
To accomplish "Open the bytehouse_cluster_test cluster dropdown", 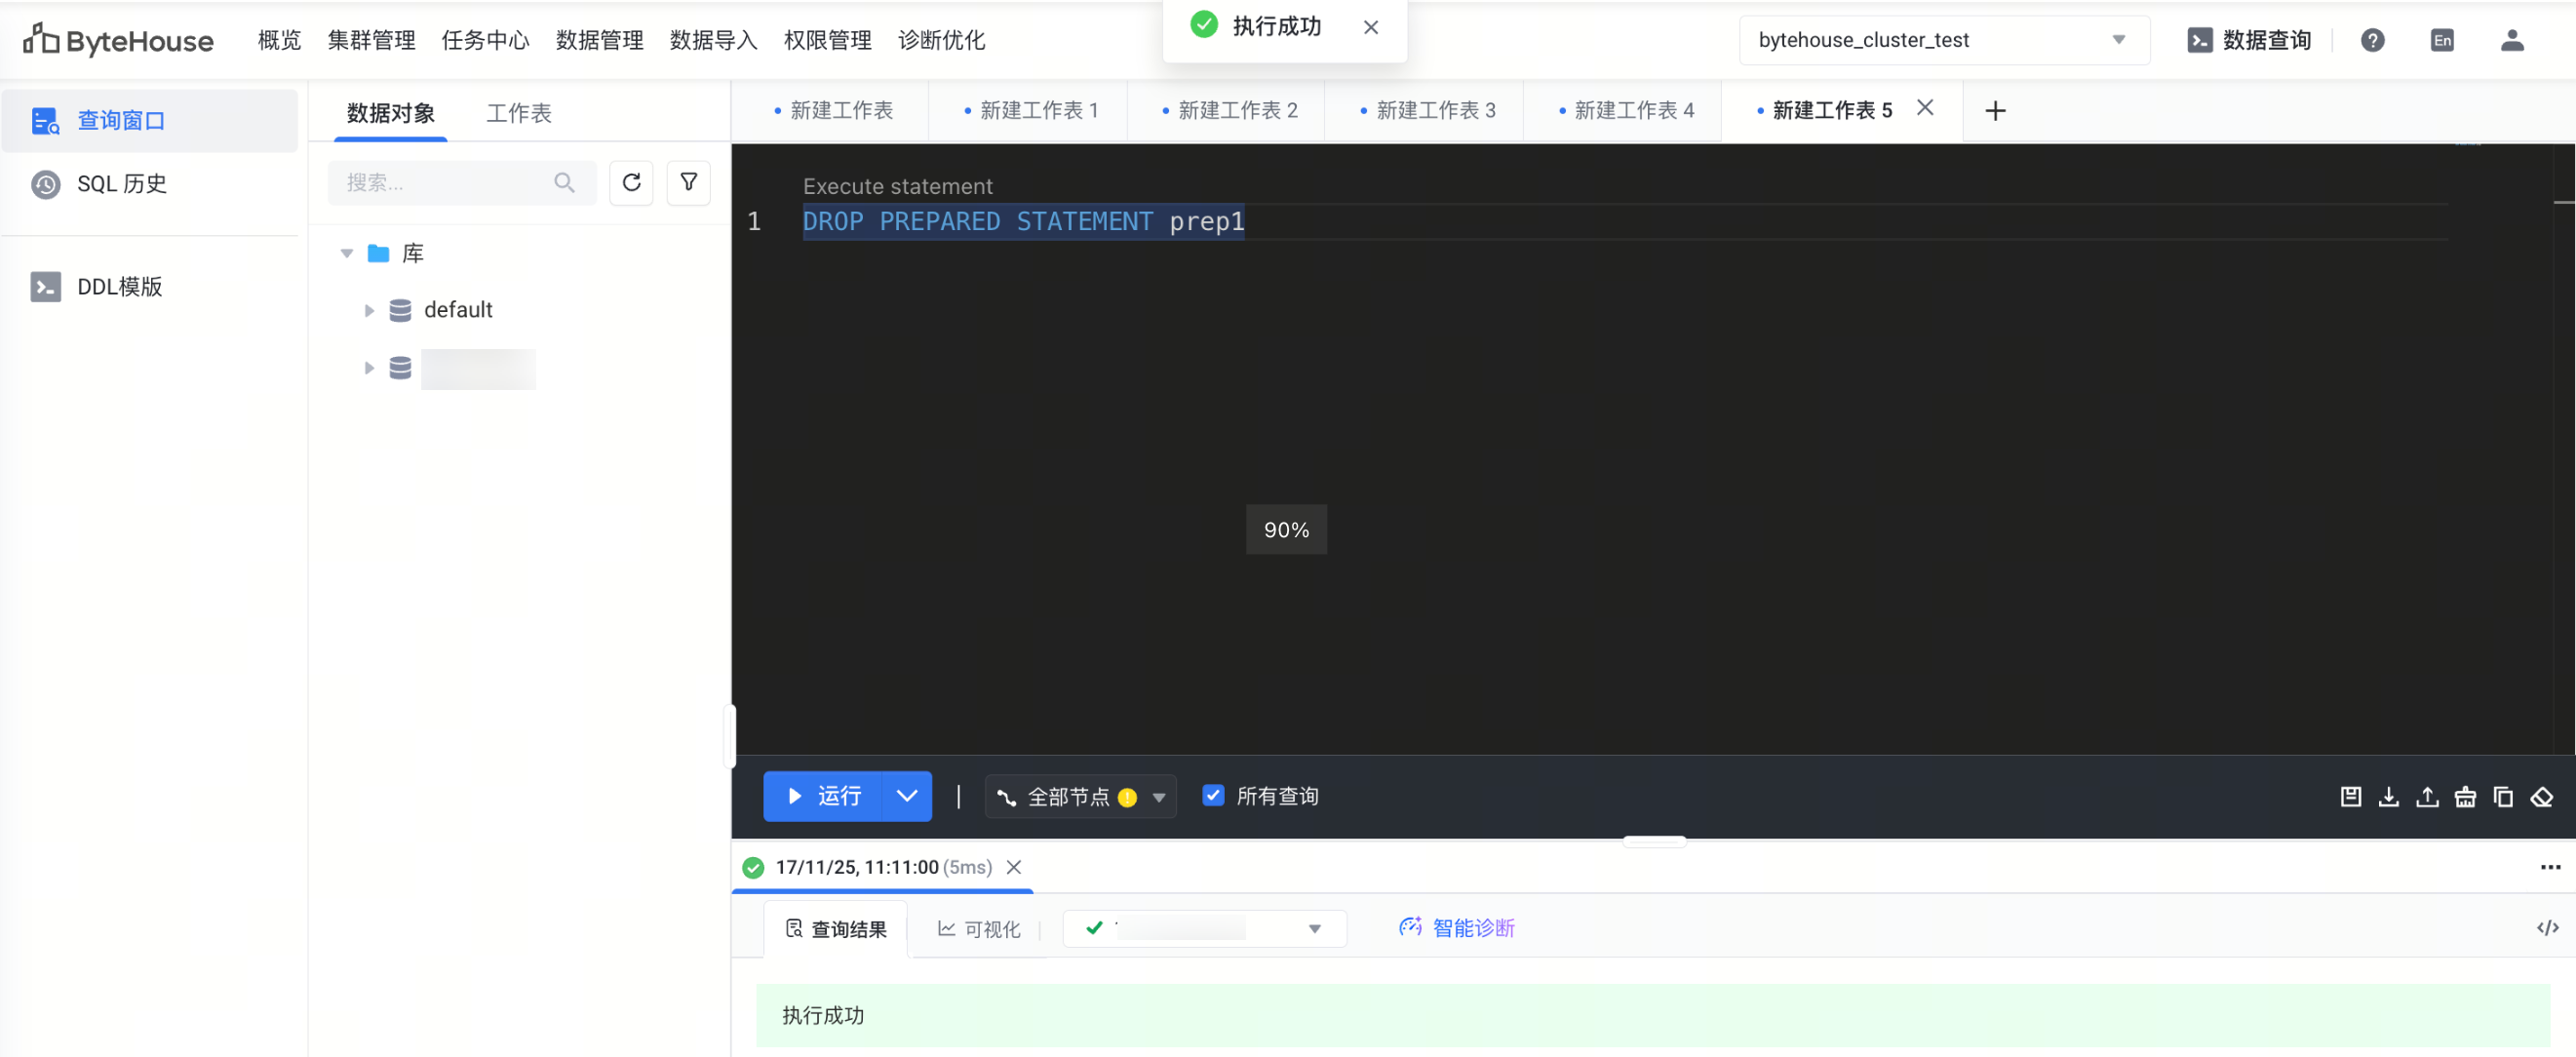I will tap(1943, 40).
